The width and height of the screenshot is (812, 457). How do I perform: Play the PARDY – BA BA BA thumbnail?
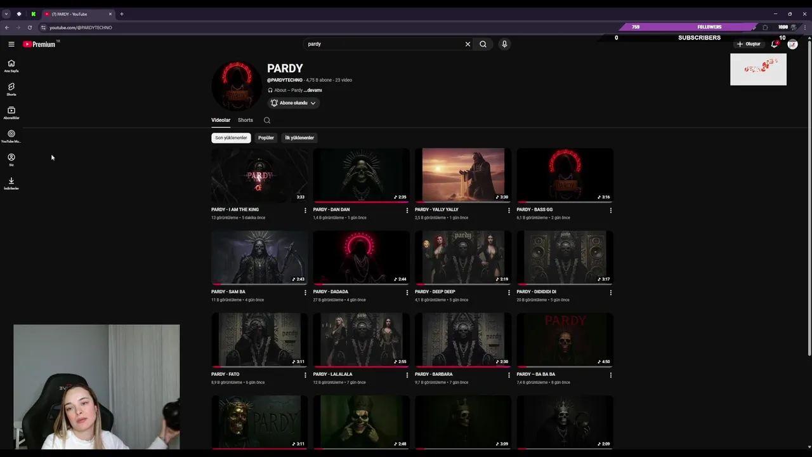pyautogui.click(x=565, y=340)
